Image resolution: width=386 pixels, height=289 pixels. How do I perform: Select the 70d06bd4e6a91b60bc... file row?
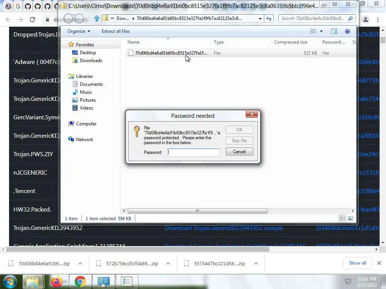[241, 53]
